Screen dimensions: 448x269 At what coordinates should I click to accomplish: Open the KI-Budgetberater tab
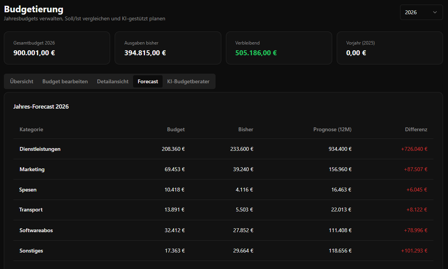pos(188,81)
